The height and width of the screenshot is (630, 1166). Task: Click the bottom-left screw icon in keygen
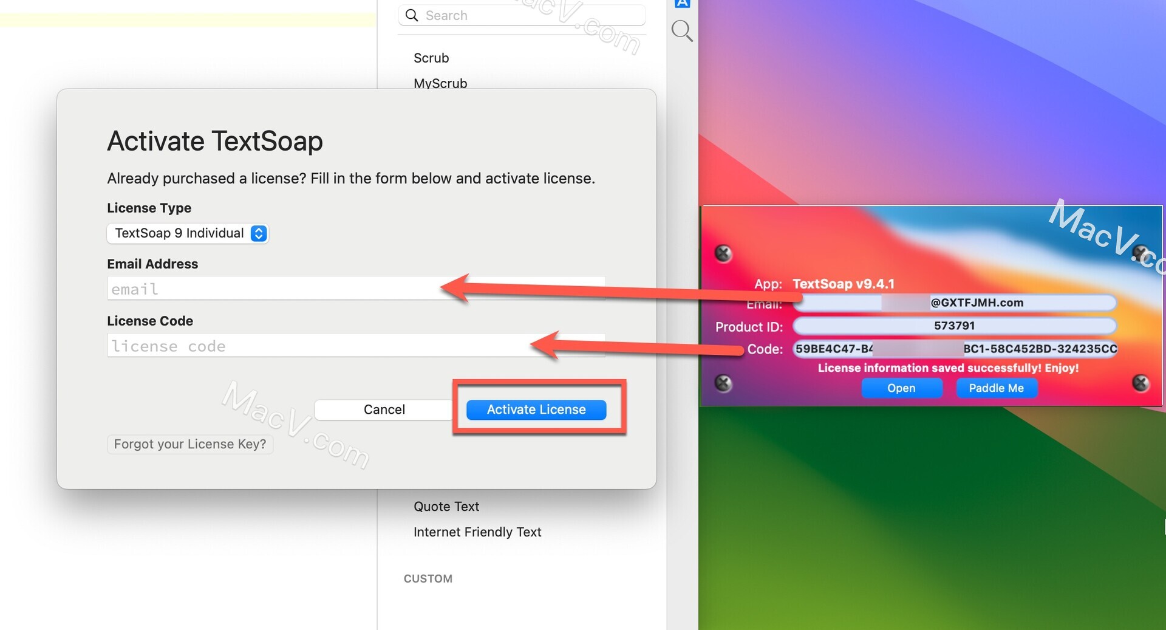(723, 383)
